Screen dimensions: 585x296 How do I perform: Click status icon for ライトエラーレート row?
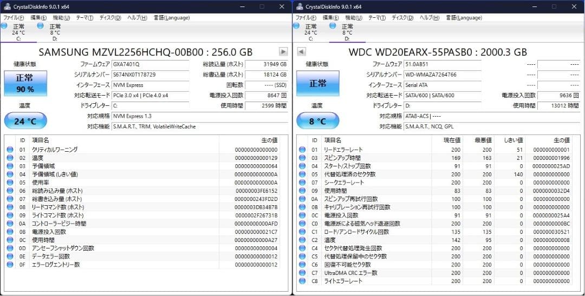tap(302, 281)
